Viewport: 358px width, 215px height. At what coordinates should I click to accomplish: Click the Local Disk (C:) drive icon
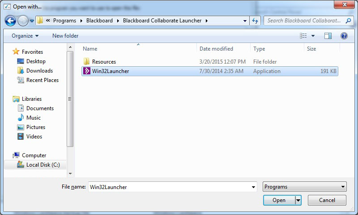[x=21, y=165]
